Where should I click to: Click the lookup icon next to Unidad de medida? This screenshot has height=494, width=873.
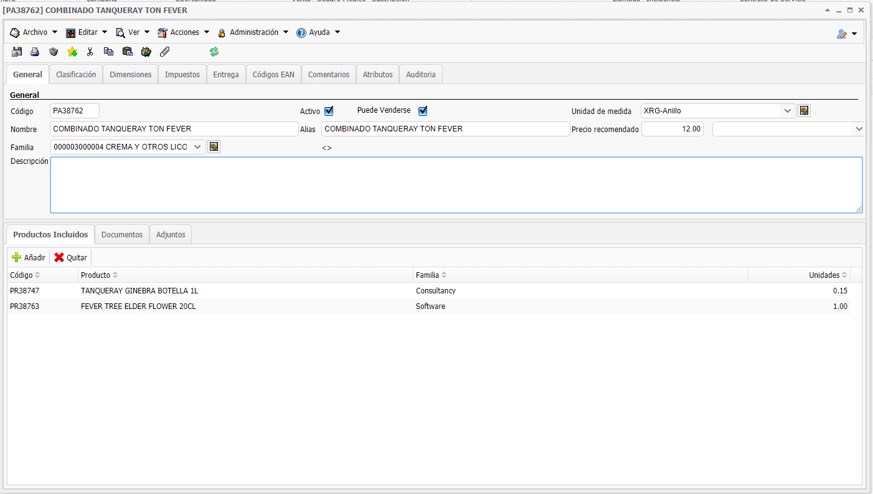click(805, 111)
